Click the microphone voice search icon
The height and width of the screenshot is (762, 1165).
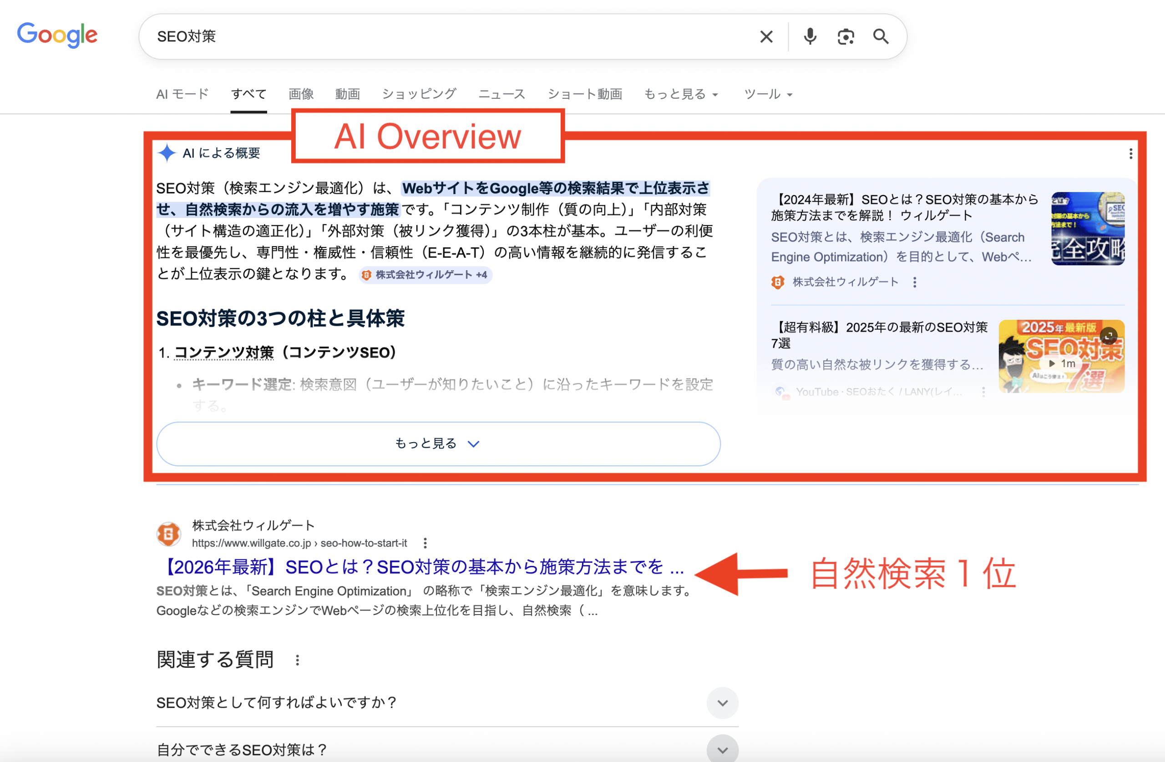pos(810,36)
